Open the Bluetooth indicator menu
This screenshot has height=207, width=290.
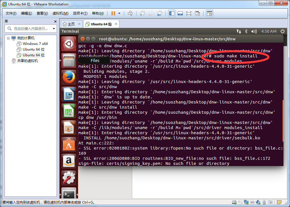tap(246, 32)
